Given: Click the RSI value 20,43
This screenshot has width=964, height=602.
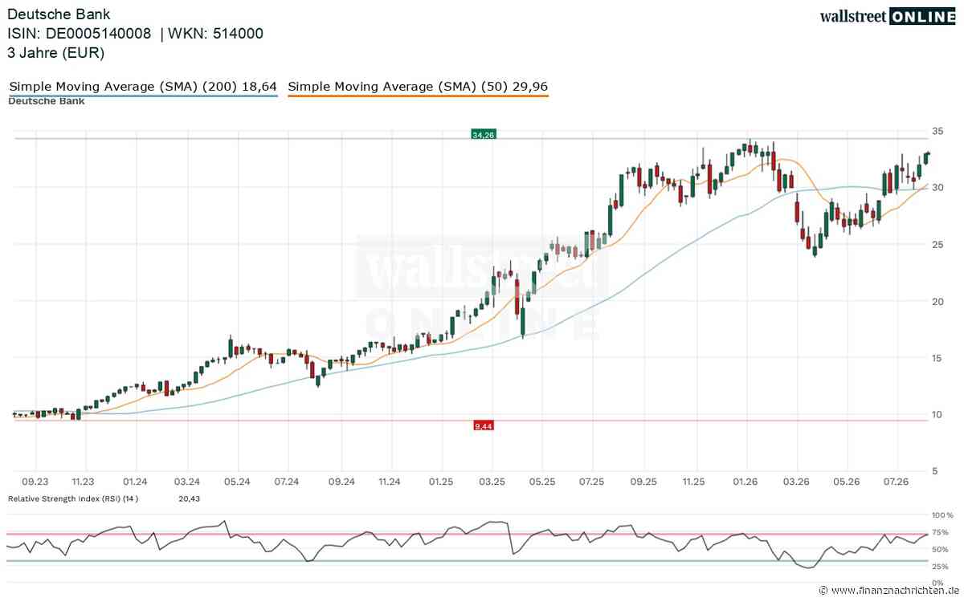Looking at the screenshot, I should 188,498.
